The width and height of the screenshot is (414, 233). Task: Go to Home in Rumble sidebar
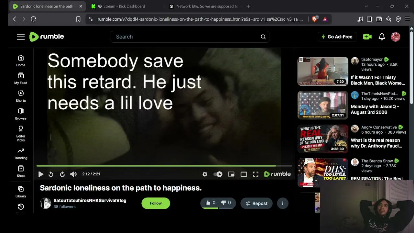(x=21, y=61)
